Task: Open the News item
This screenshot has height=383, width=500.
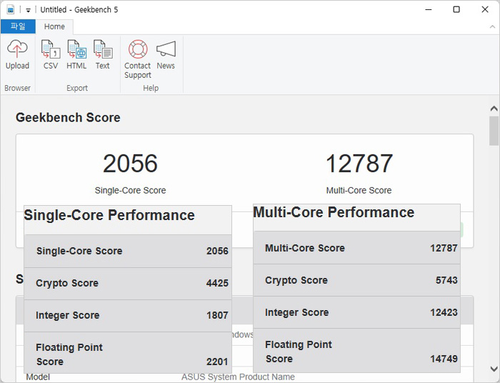Action: (166, 54)
